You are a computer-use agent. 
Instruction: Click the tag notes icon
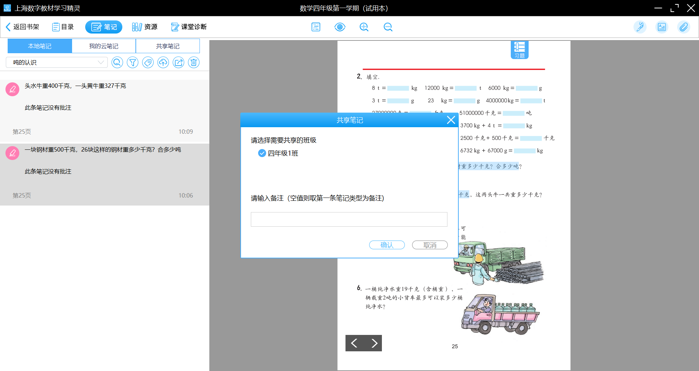pyautogui.click(x=148, y=63)
